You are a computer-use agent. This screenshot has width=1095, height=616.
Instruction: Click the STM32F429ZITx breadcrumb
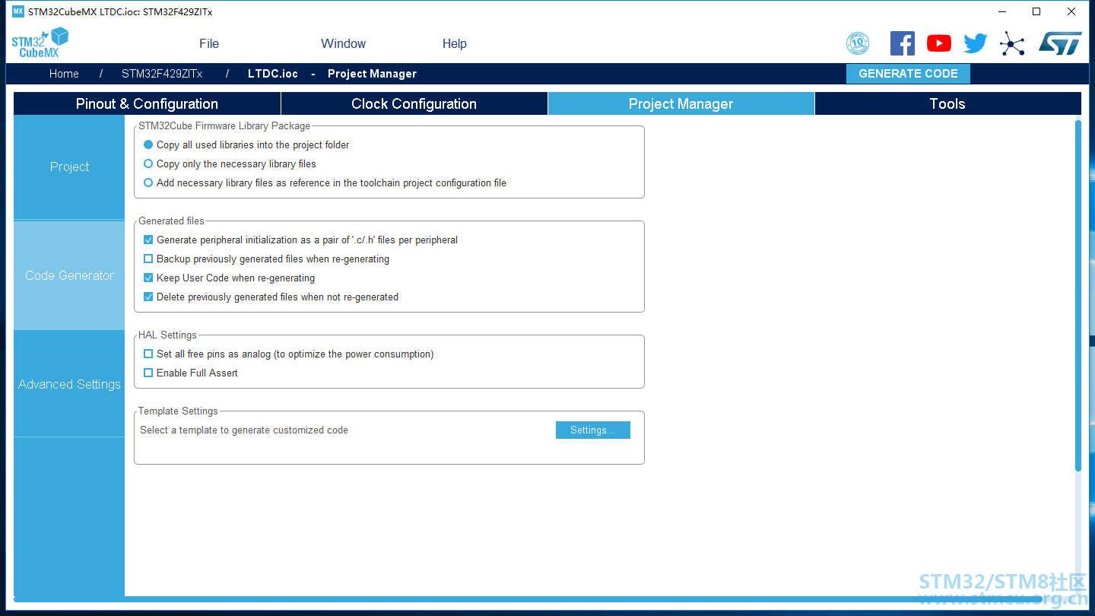162,74
